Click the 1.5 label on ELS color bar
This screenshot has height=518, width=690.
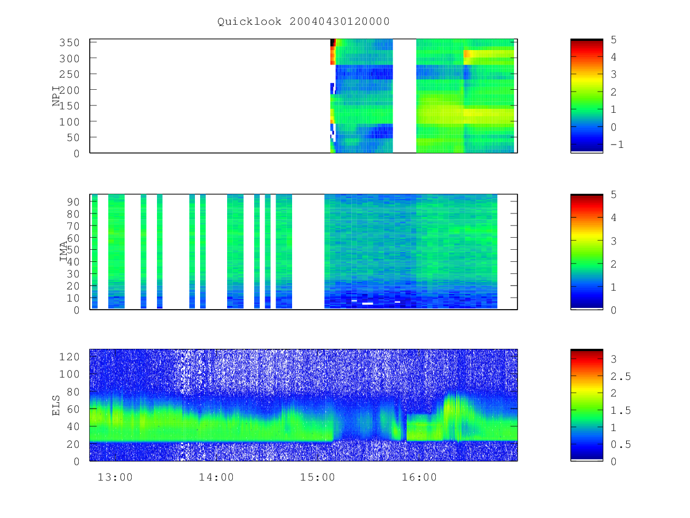tap(620, 410)
